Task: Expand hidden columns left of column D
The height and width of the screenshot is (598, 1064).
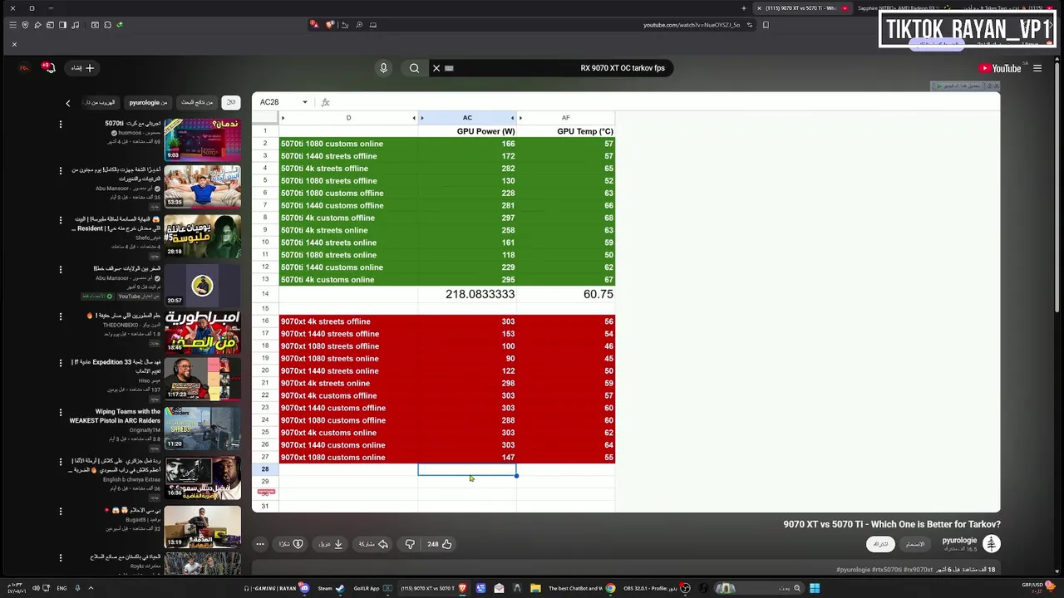Action: pyautogui.click(x=283, y=118)
